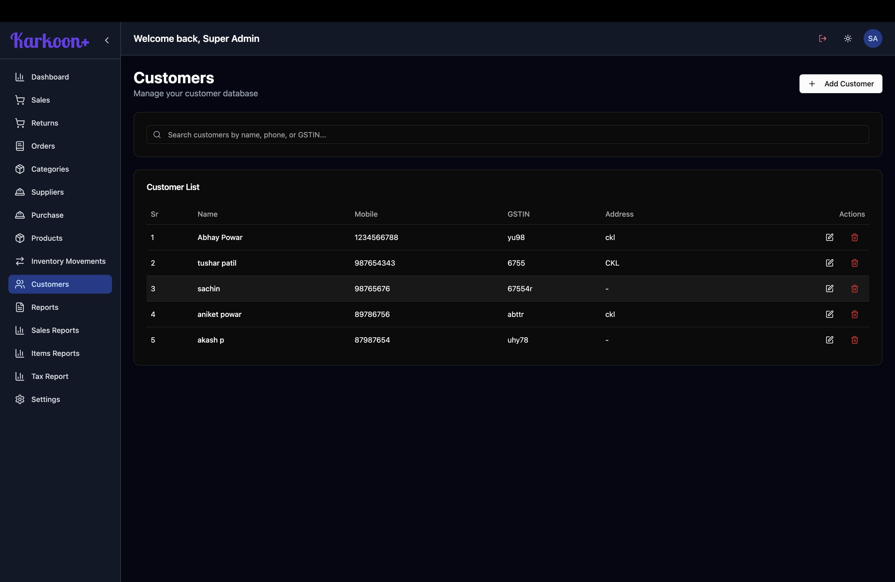
Task: Delete the akash p customer row
Action: 854,340
